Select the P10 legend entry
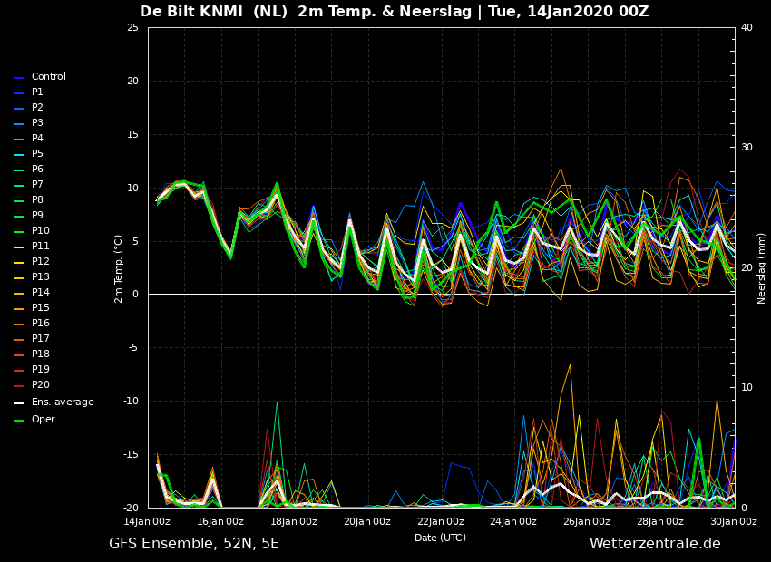Viewport: 771px width, 562px height. pos(40,231)
